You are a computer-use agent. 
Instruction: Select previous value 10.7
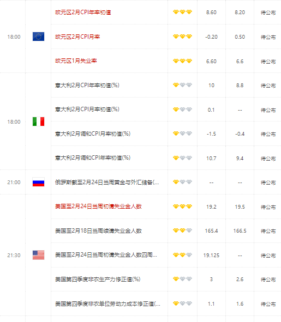[x=211, y=159]
